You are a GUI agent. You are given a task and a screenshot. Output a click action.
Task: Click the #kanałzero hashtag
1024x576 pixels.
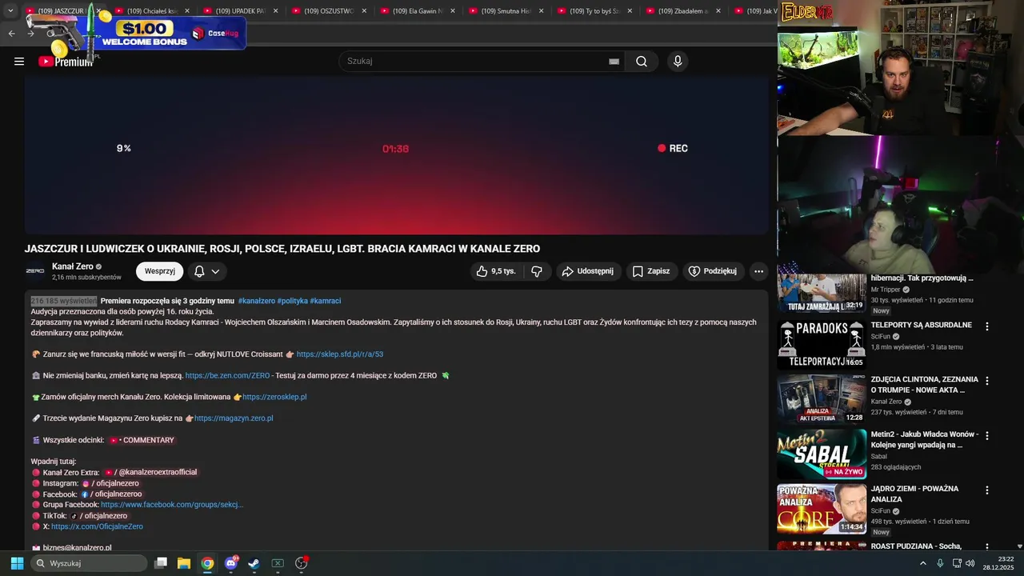click(x=256, y=301)
